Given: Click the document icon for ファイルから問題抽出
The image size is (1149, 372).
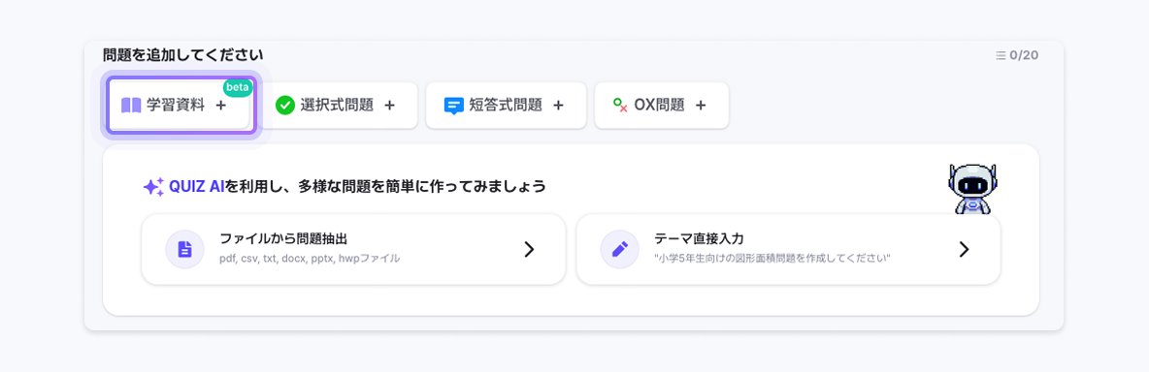Looking at the screenshot, I should 184,249.
